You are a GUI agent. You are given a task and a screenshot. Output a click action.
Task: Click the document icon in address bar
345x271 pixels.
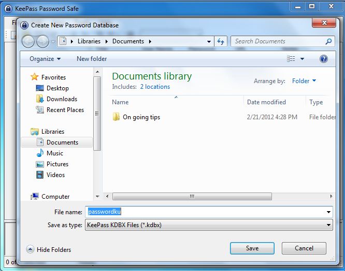(x=63, y=41)
